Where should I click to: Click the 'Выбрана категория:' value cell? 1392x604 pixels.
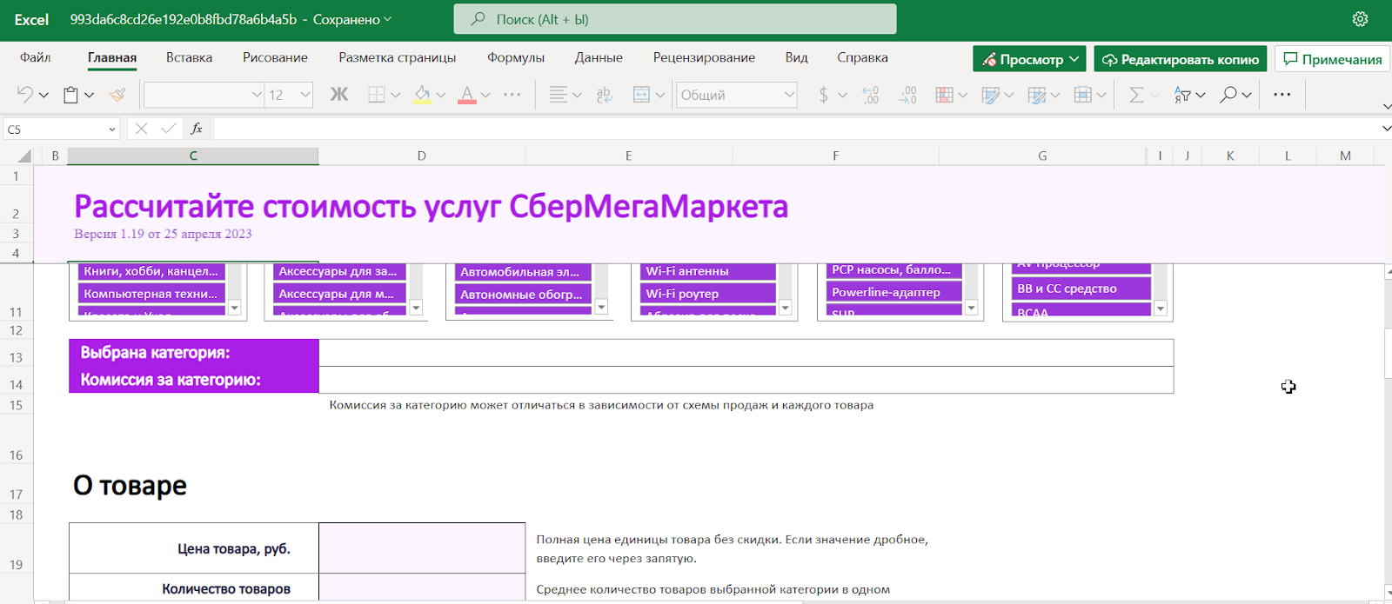(746, 353)
